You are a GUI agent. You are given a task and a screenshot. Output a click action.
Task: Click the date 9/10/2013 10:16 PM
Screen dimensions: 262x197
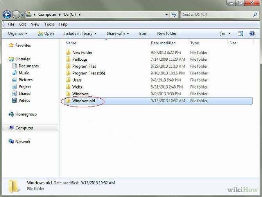coord(168,73)
